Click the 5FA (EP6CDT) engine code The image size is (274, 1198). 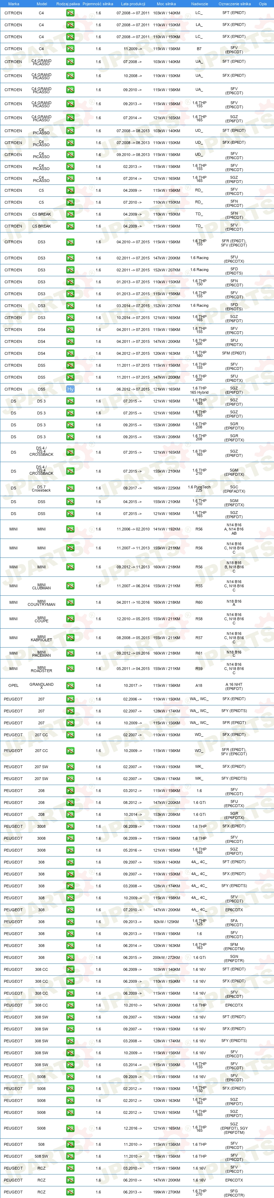[x=234, y=922]
